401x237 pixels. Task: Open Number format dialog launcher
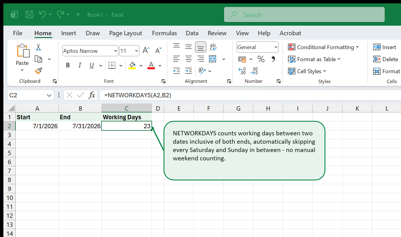279,81
